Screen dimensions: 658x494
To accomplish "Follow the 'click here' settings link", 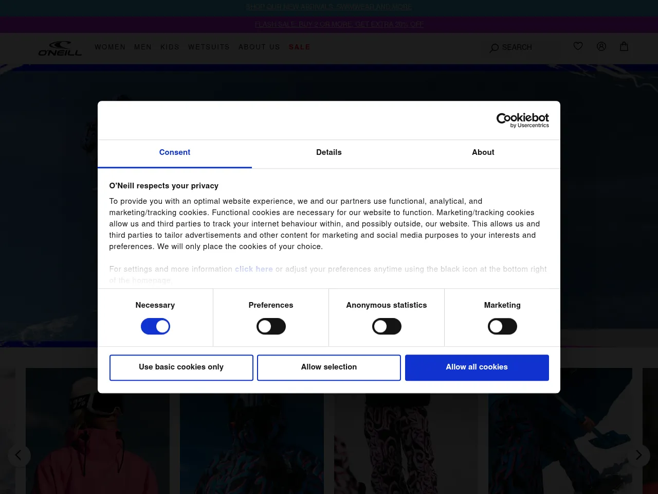I will pyautogui.click(x=254, y=269).
